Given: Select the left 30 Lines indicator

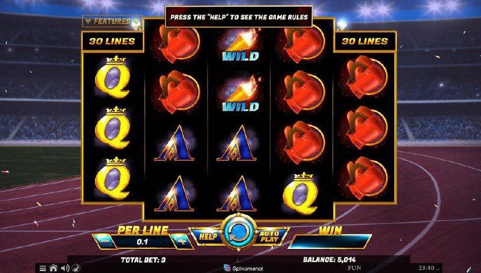Looking at the screenshot, I should point(112,41).
